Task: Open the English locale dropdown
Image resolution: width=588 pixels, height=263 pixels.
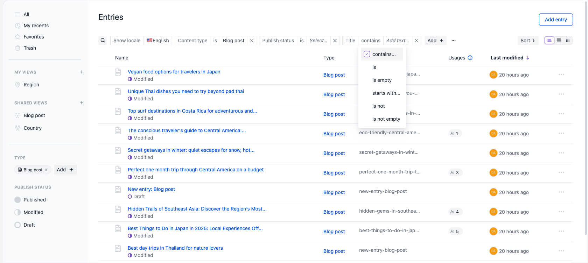Action: click(158, 41)
